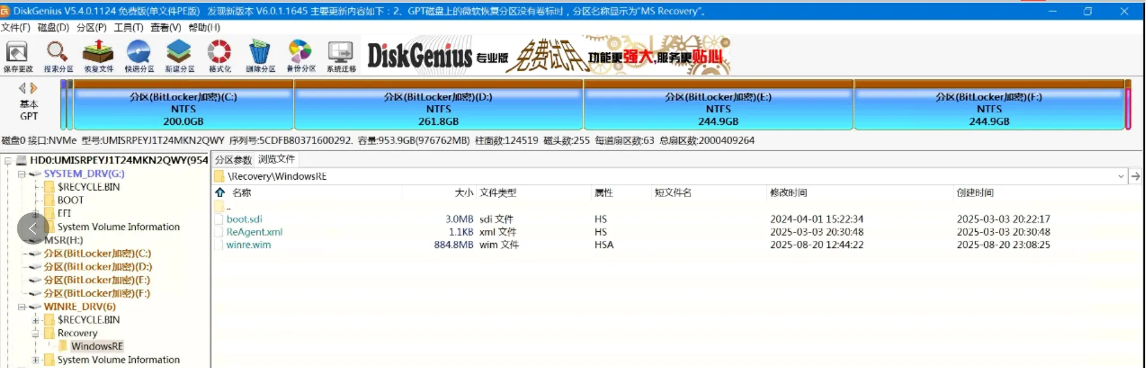This screenshot has height=368, width=1146.
Task: Click the folder icon in path bar
Action: point(219,176)
